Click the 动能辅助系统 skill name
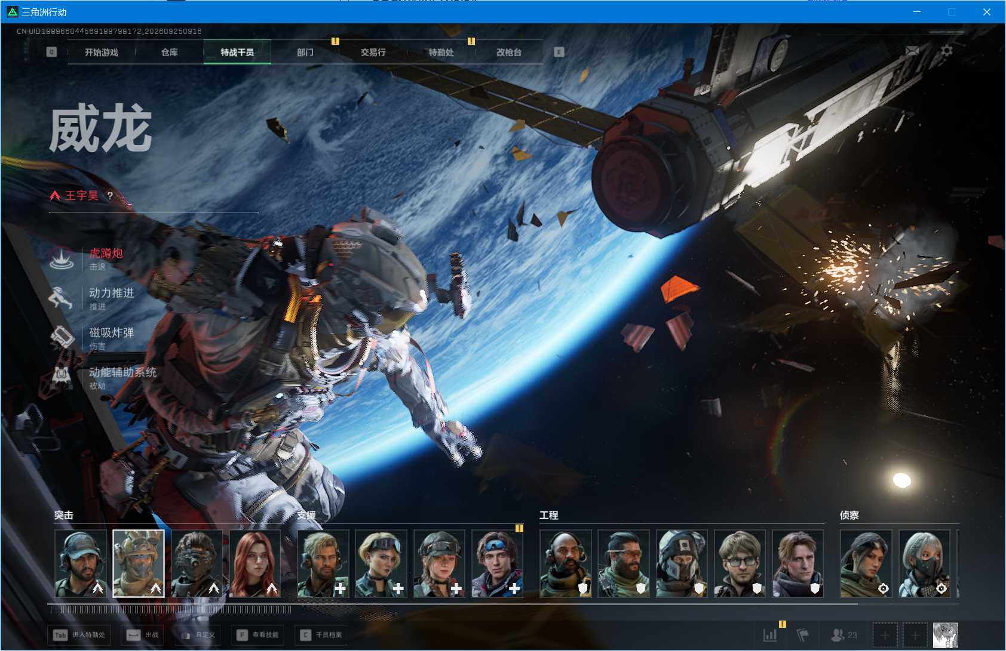 click(x=123, y=372)
